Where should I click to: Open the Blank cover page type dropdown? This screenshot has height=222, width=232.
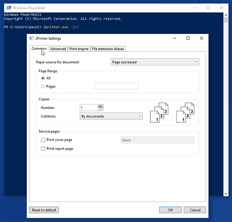click(x=157, y=140)
